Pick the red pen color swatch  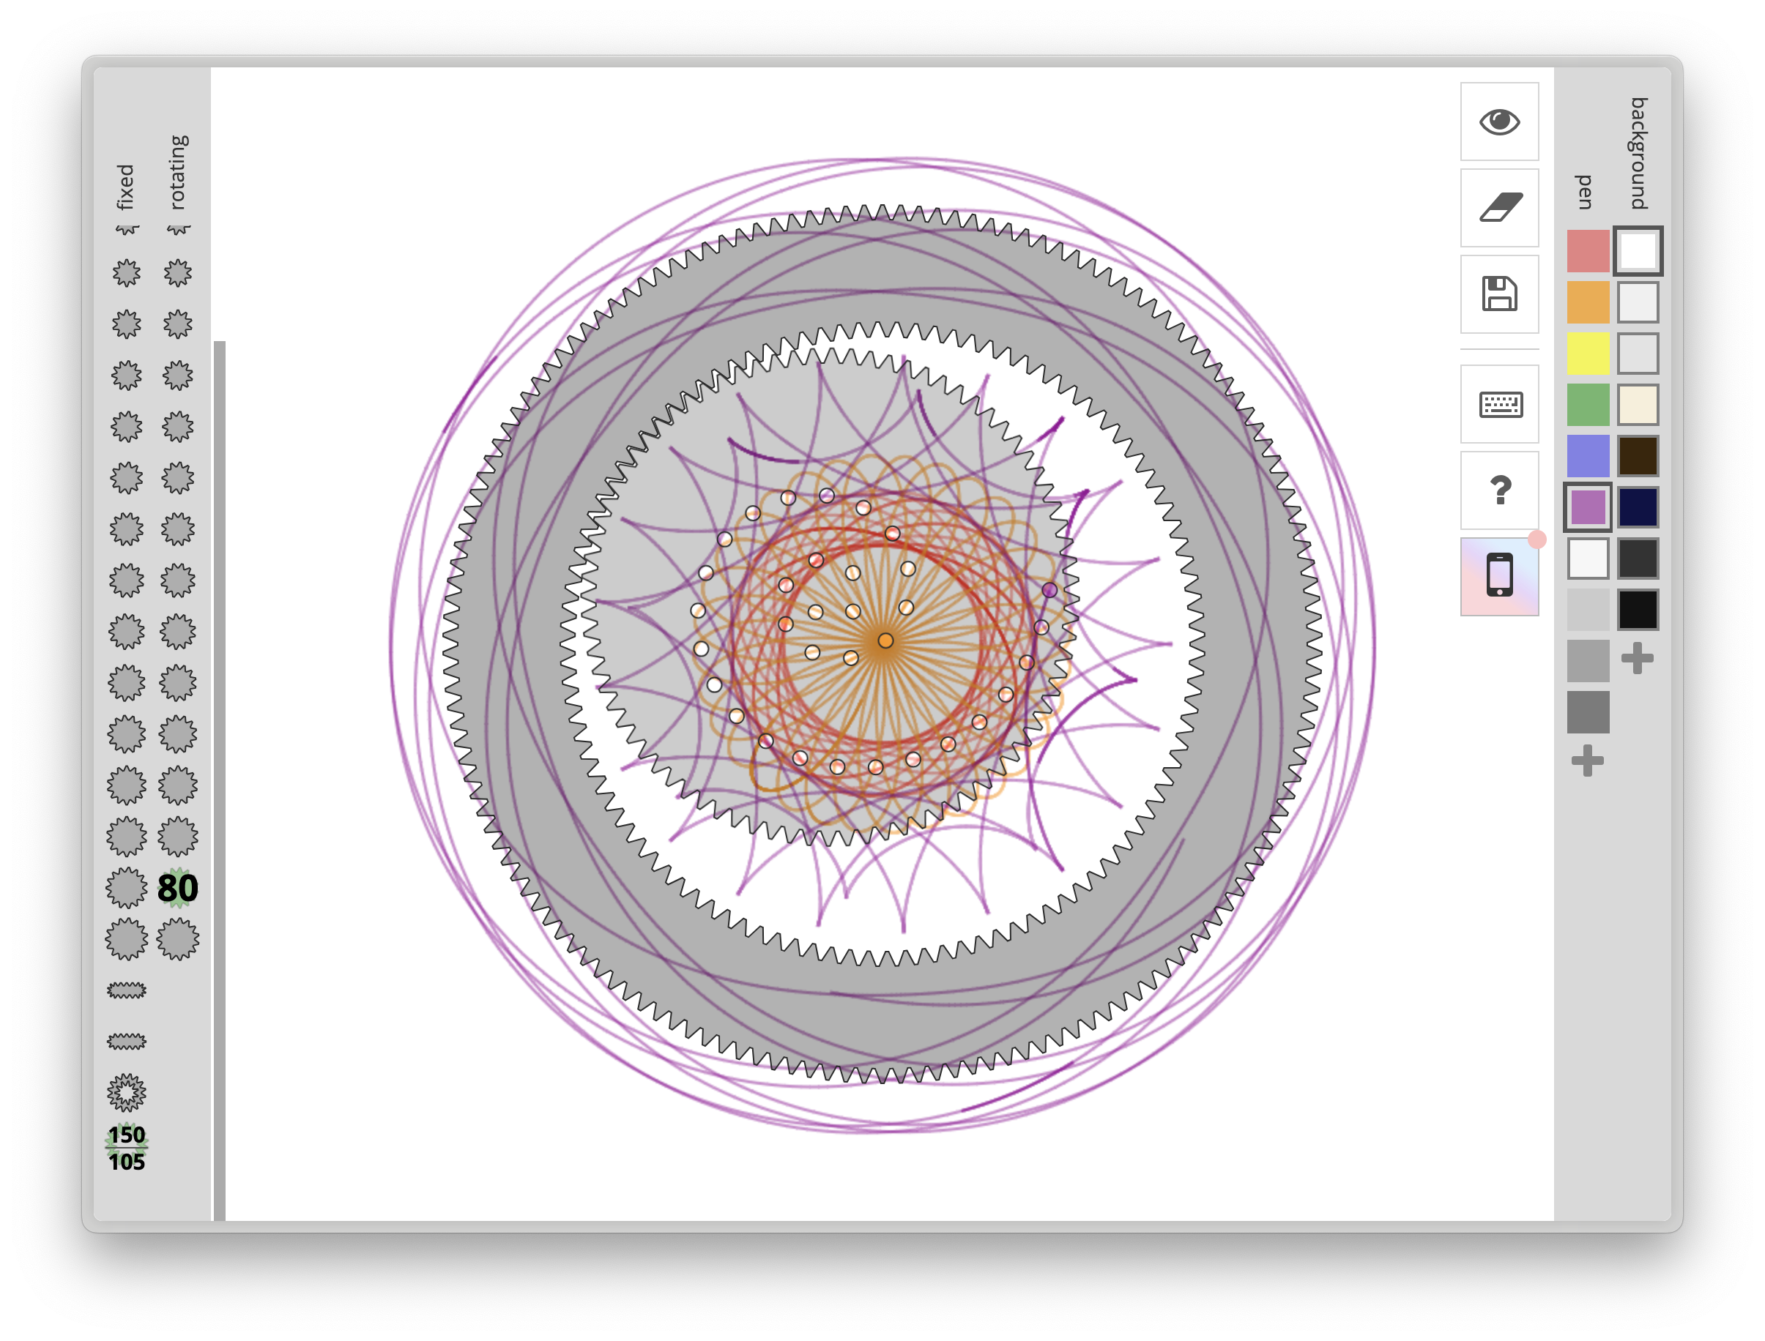[x=1587, y=252]
